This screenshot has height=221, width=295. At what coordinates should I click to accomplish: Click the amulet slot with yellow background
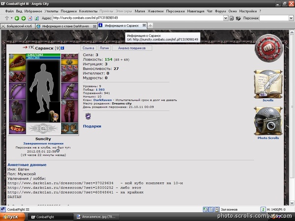click(x=69, y=62)
